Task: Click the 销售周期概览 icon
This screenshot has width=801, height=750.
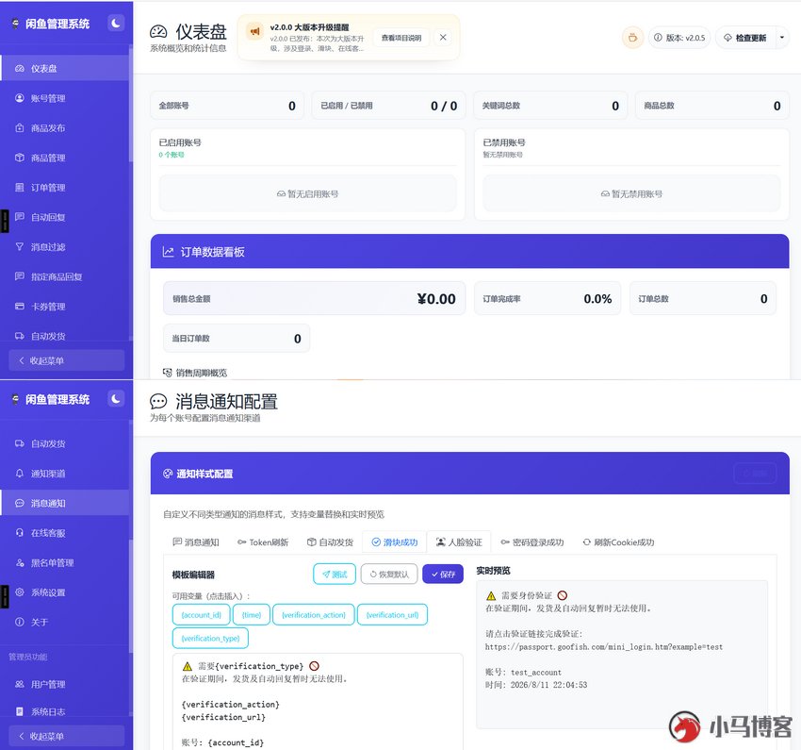Action: [x=167, y=373]
